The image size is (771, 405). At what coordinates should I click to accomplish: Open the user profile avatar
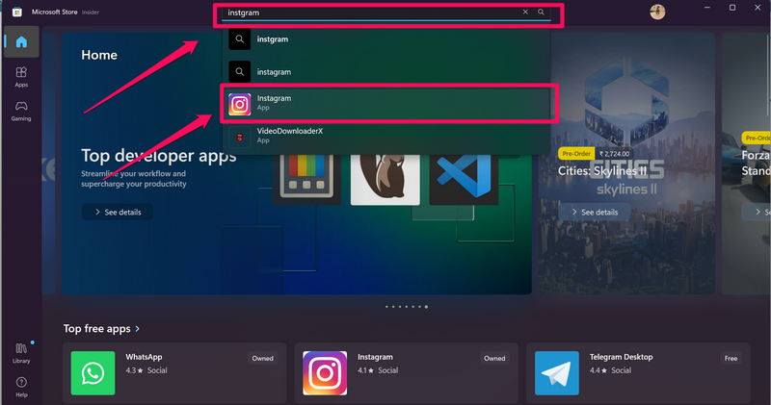[x=657, y=12]
